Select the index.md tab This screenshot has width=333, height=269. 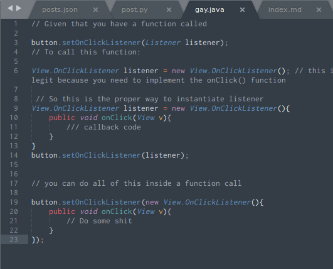click(x=285, y=10)
